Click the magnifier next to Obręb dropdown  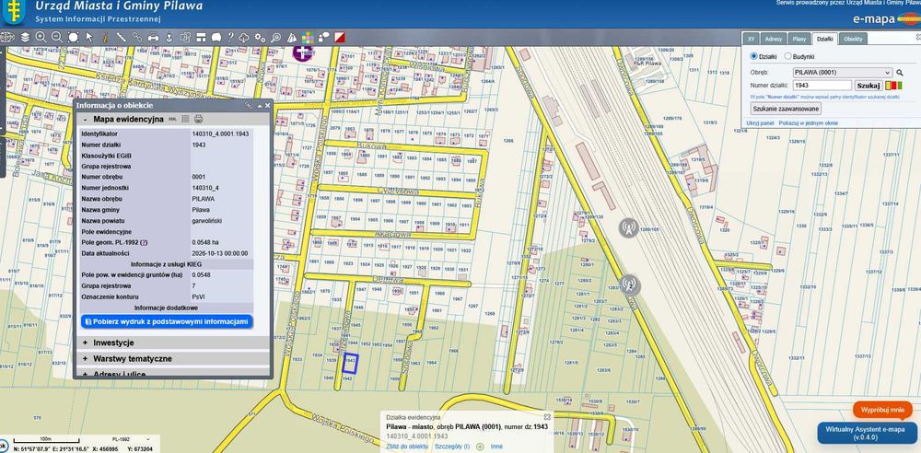coord(899,72)
